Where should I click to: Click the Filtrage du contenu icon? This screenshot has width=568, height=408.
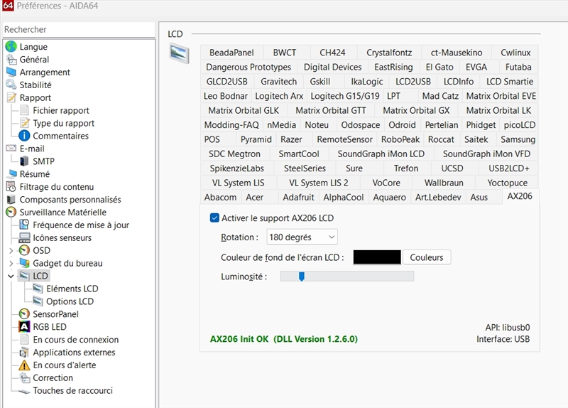(x=11, y=187)
